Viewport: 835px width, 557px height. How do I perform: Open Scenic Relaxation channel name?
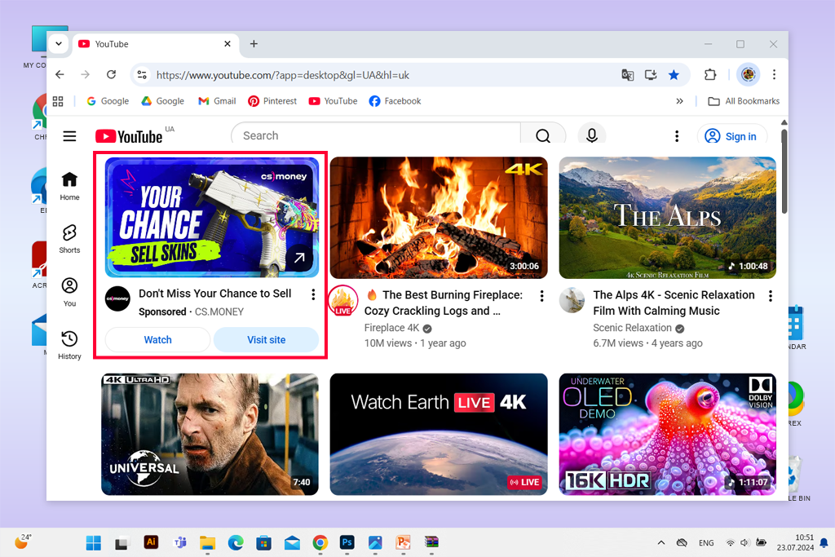(632, 328)
